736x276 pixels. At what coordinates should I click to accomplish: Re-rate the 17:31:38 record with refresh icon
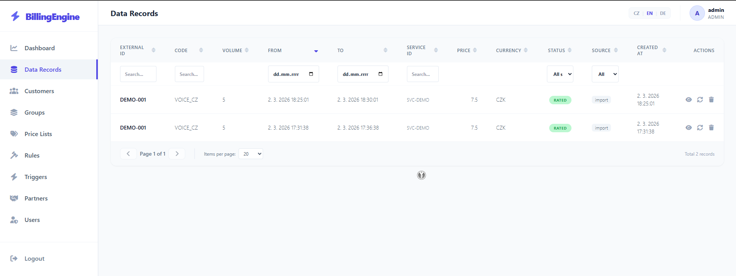point(700,128)
